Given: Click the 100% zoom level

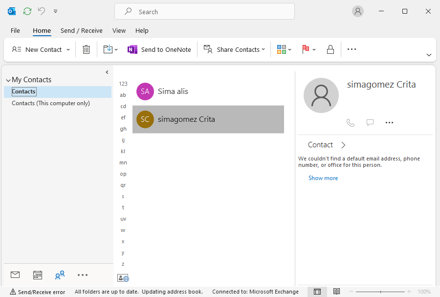Looking at the screenshot, I should tap(424, 292).
